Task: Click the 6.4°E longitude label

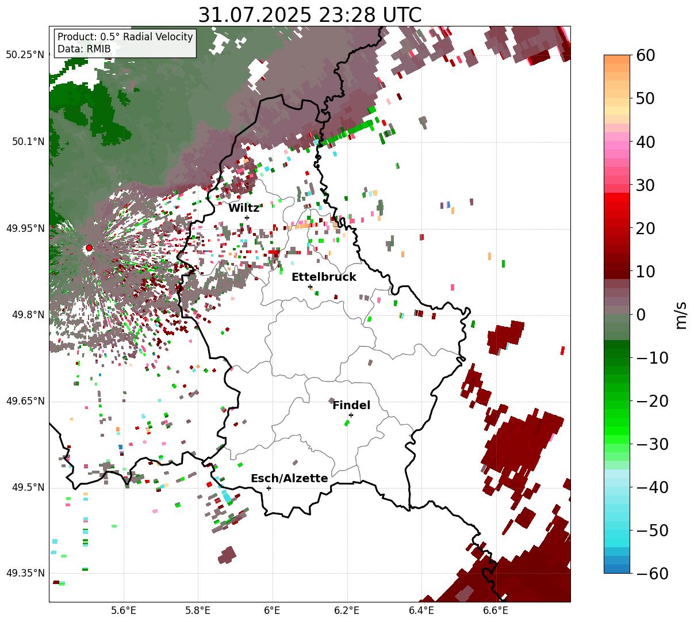Action: (x=421, y=610)
